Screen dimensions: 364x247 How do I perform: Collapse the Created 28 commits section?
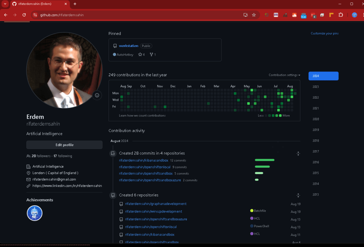(298, 153)
